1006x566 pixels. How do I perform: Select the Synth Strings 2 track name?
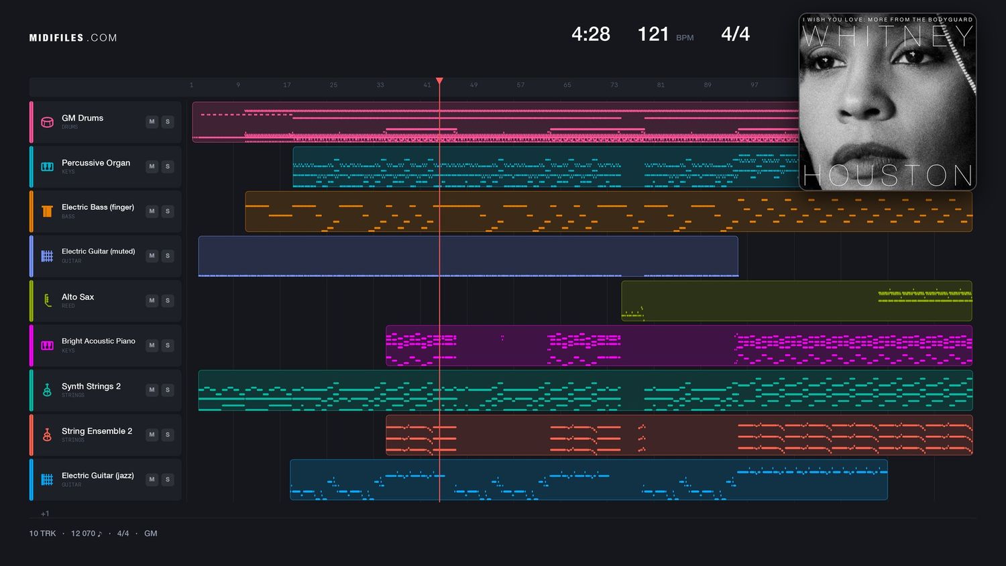(x=91, y=386)
